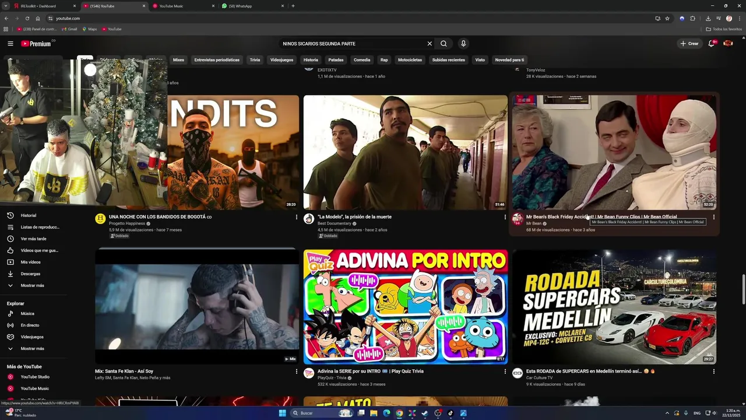This screenshot has height=420, width=746.
Task: Open Videos que me gustan
Action: [x=33, y=250]
